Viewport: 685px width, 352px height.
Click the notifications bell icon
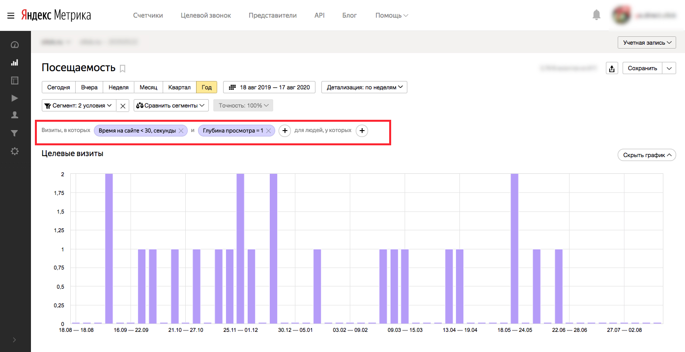(597, 15)
